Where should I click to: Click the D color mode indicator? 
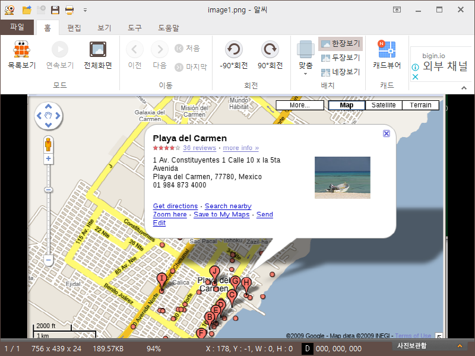coord(307,349)
